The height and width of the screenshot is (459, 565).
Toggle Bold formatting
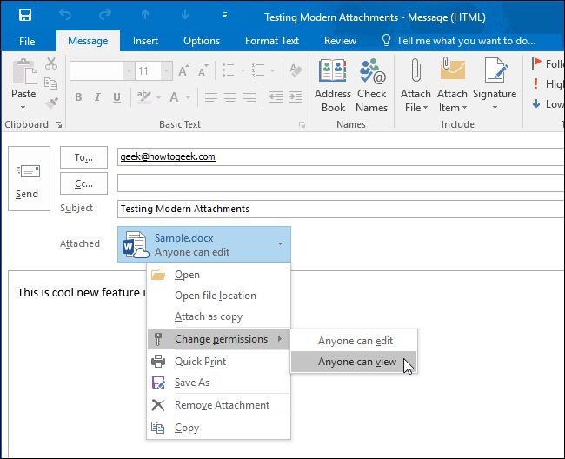point(78,96)
